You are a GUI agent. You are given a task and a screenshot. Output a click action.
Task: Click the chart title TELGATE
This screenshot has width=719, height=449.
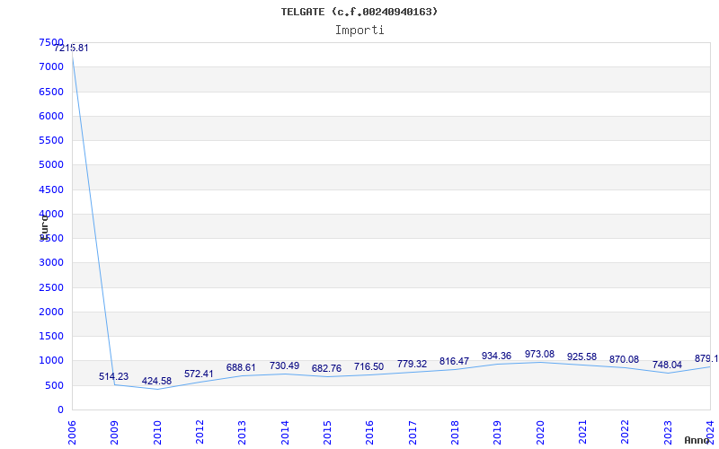point(359,12)
